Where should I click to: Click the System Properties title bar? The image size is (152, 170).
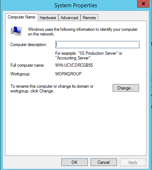click(76, 5)
